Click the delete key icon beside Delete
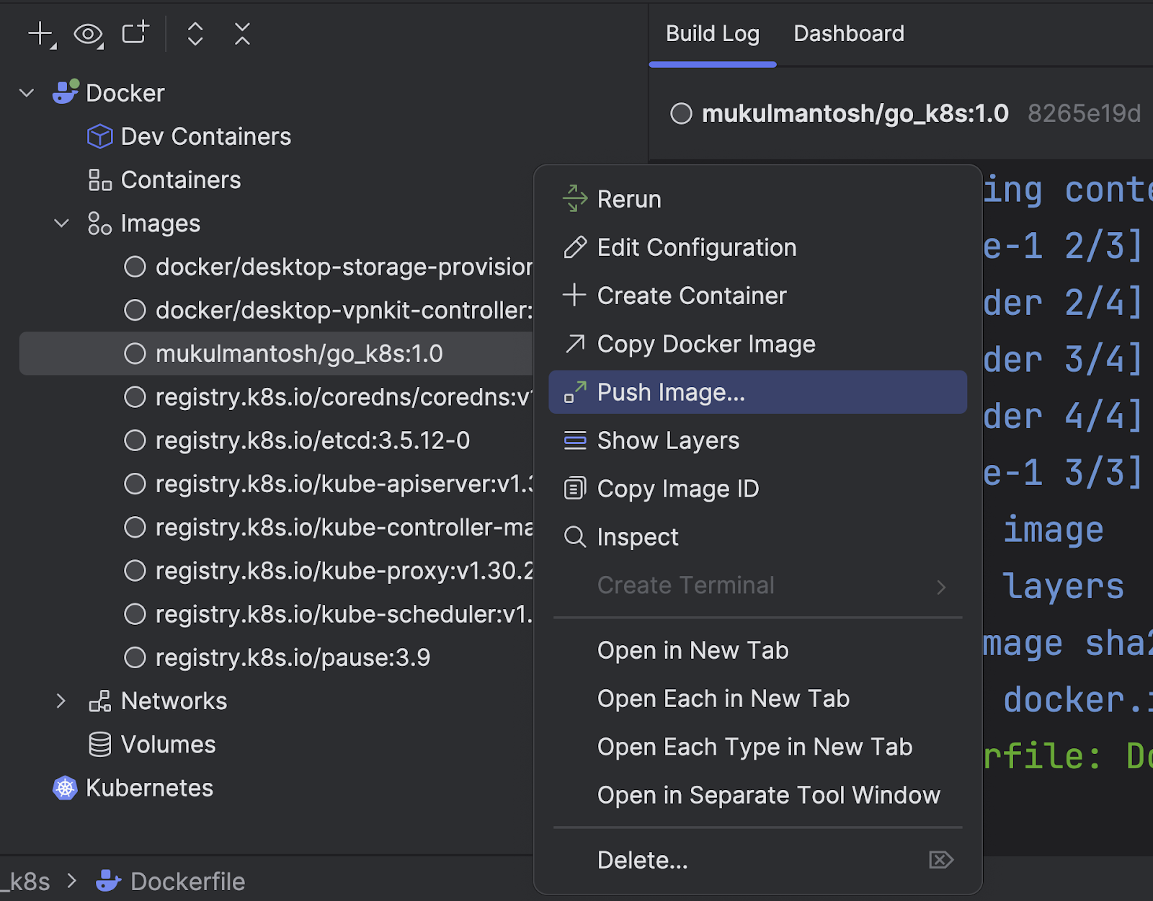This screenshot has width=1153, height=901. click(x=941, y=859)
